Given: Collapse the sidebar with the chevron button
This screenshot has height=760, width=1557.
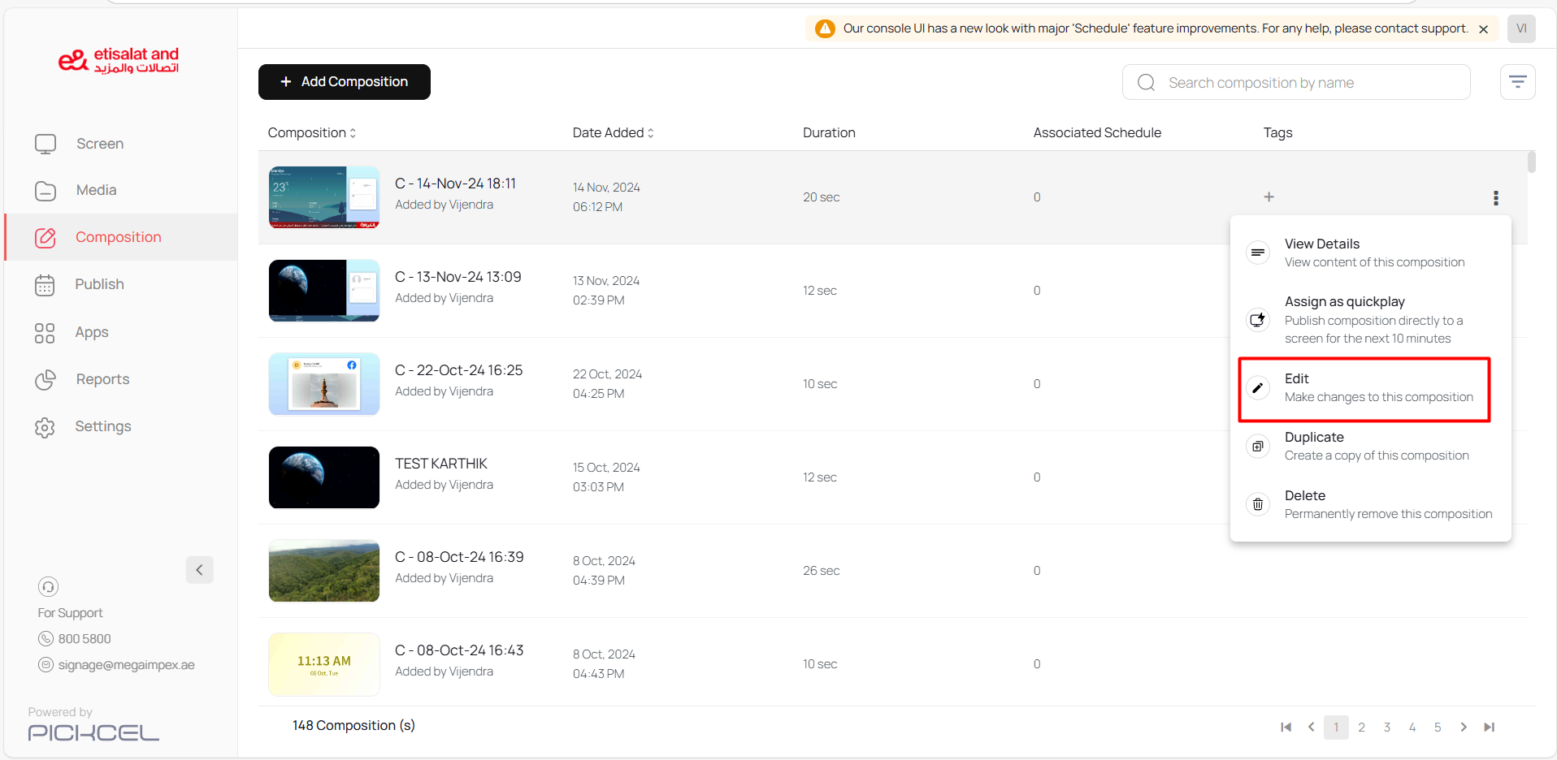Looking at the screenshot, I should tap(199, 570).
